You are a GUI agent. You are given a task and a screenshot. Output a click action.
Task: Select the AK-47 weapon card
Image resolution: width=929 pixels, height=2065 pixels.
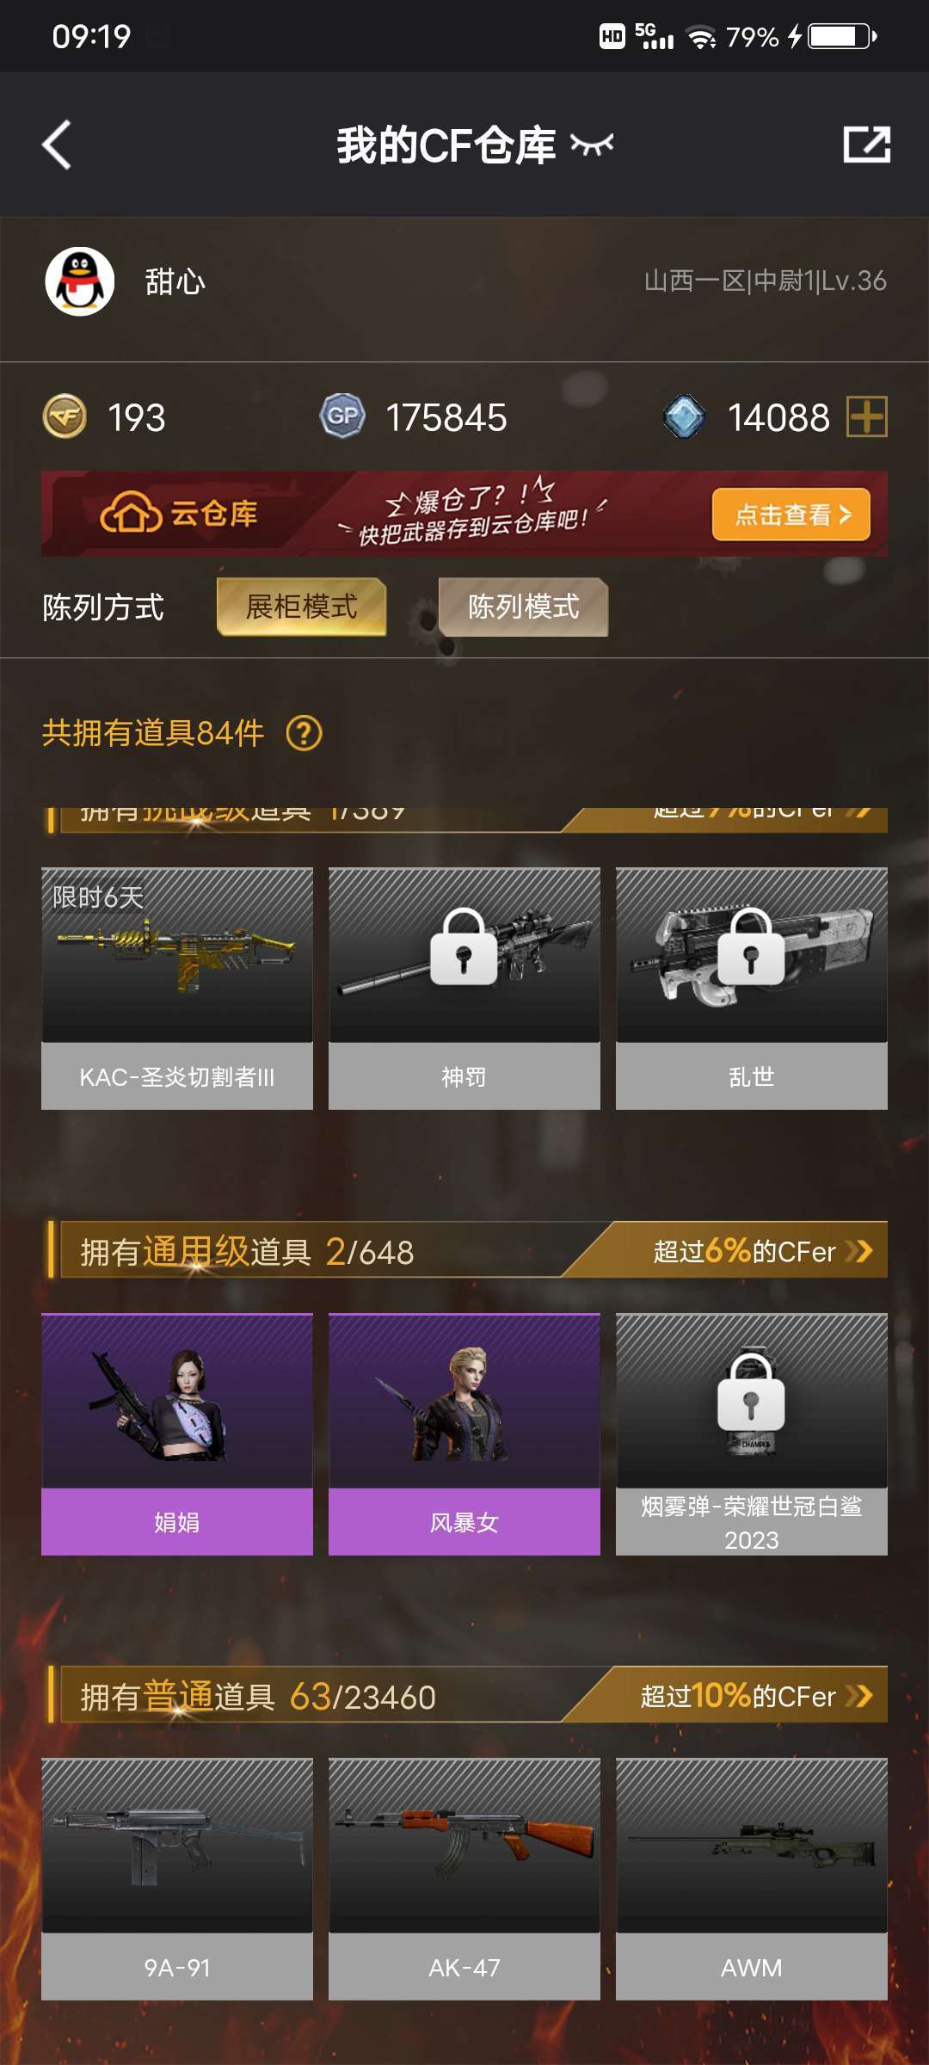[x=464, y=1879]
